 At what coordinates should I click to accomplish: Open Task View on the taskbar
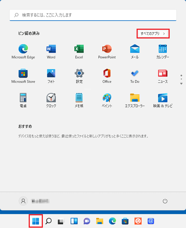coord(61,221)
